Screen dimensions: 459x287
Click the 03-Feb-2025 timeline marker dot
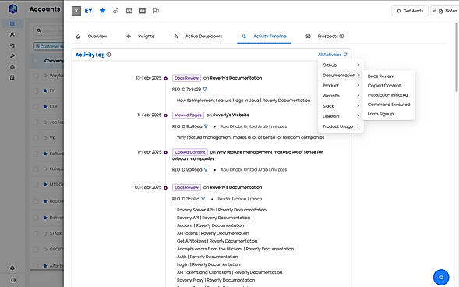click(166, 188)
